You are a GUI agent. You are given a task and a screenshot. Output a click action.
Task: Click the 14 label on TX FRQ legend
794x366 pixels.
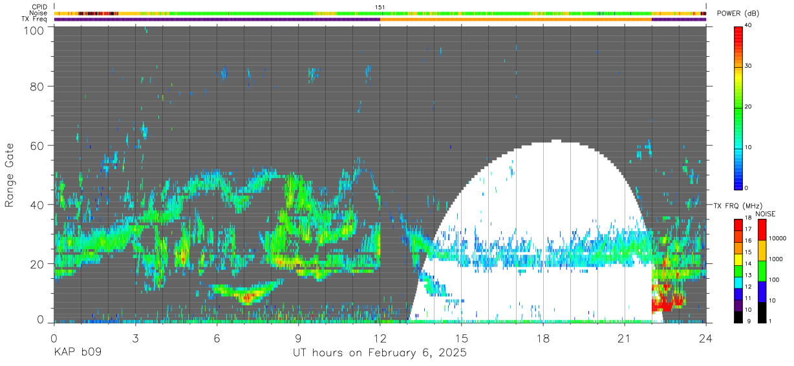tap(749, 263)
